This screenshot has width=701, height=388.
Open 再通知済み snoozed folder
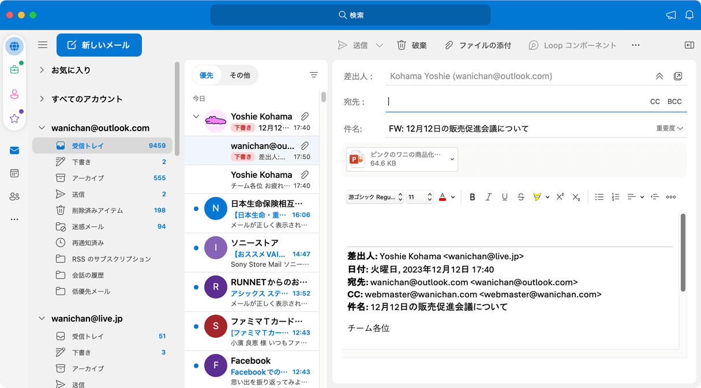coord(102,242)
